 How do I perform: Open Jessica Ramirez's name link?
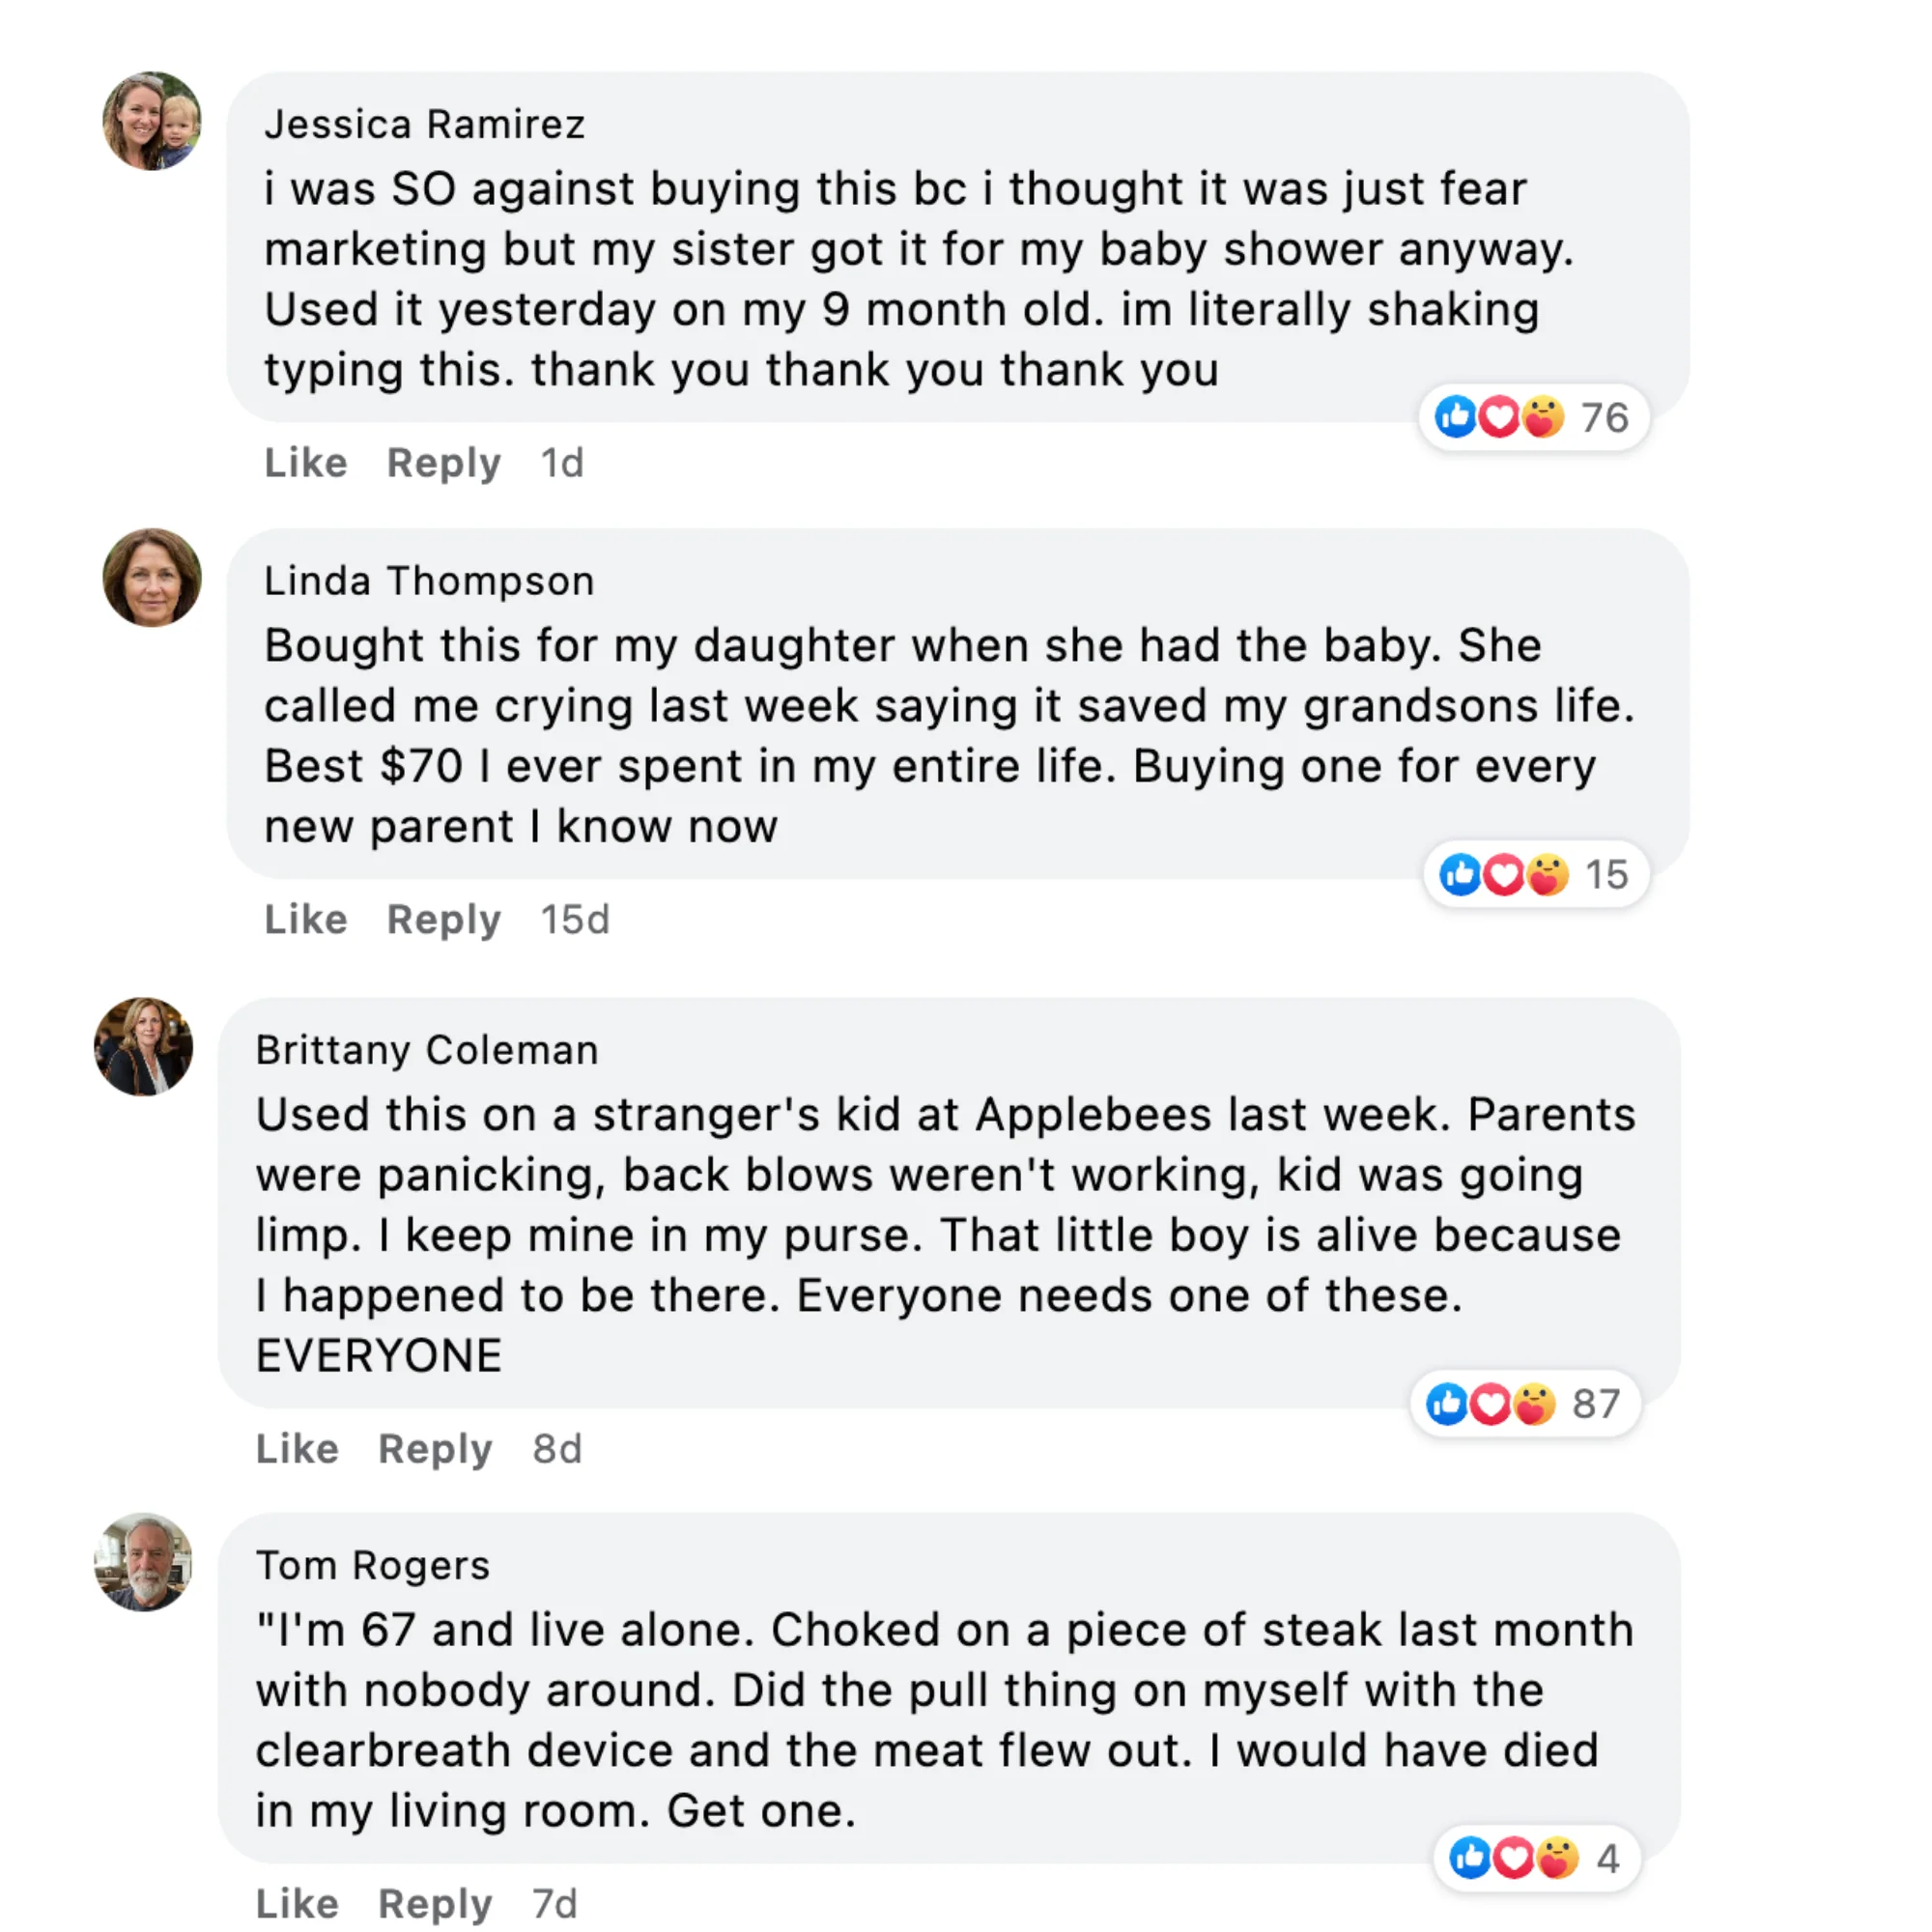pos(424,125)
